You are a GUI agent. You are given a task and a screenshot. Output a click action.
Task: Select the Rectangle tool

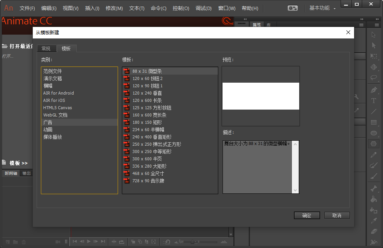(373, 121)
